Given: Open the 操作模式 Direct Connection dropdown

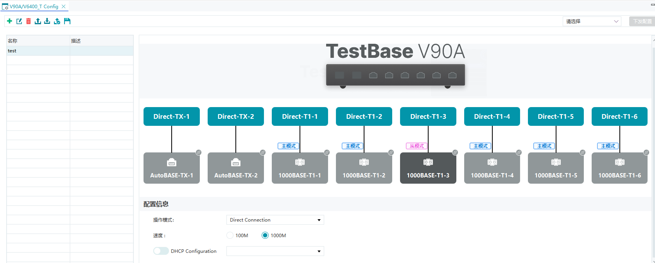Looking at the screenshot, I should pyautogui.click(x=275, y=220).
